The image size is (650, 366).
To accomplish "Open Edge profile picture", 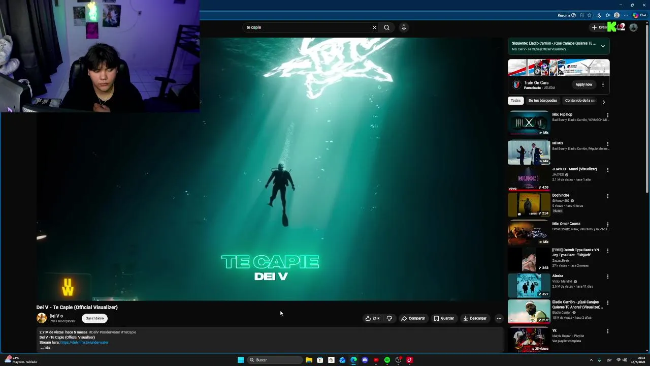I will tap(616, 15).
